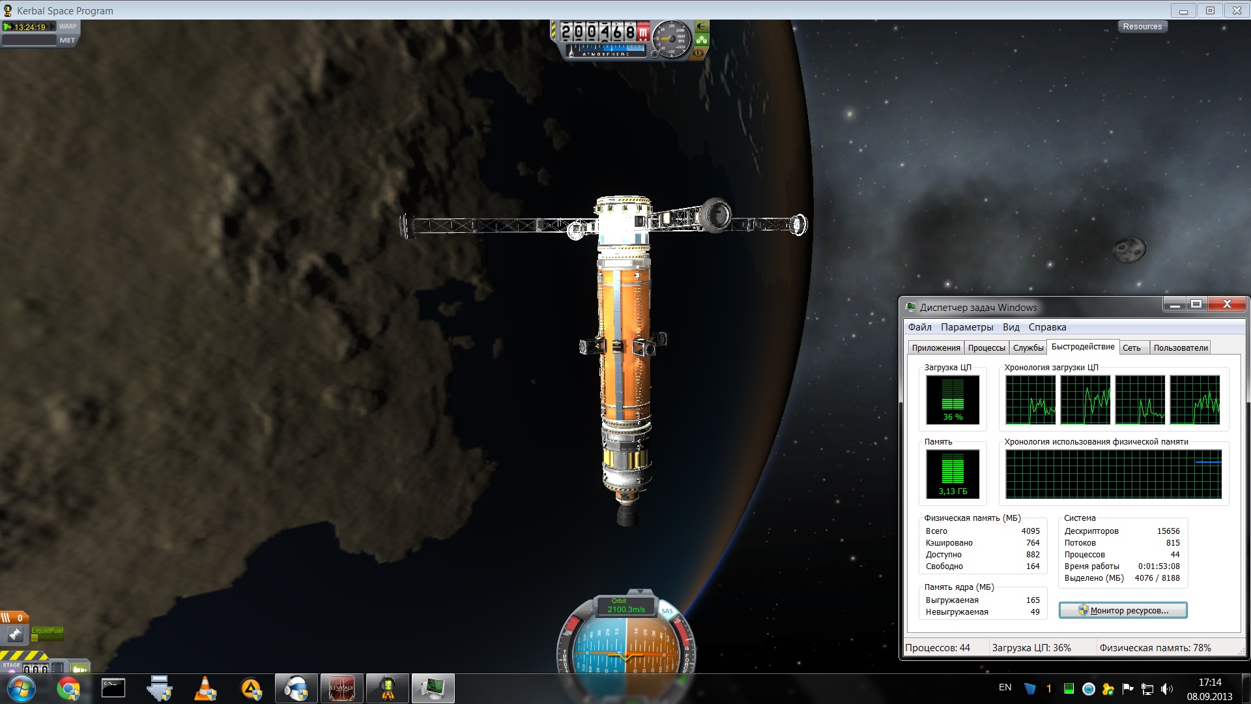The width and height of the screenshot is (1251, 704).
Task: Open the Вид menu
Action: (1011, 327)
